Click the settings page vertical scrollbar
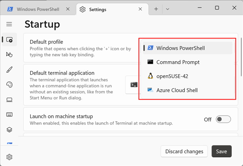This screenshot has width=243, height=166. pyautogui.click(x=241, y=57)
